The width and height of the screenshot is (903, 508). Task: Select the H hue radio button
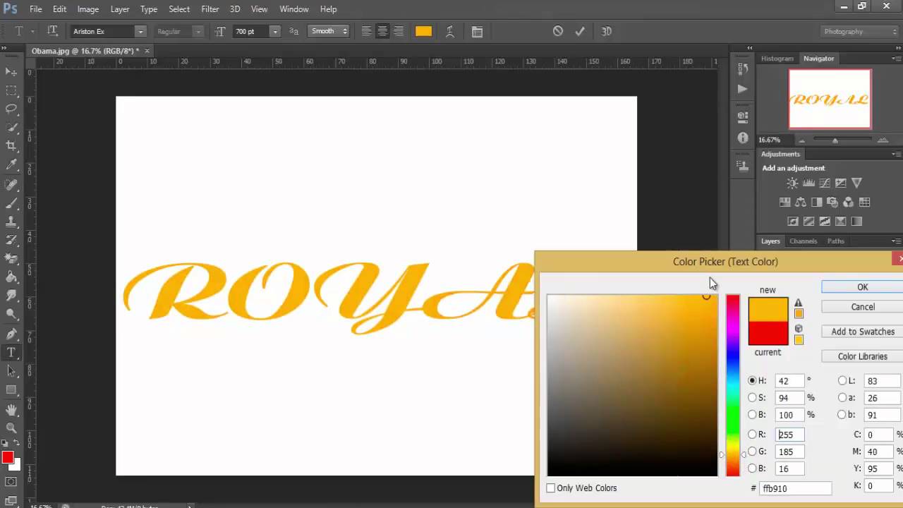click(x=752, y=381)
